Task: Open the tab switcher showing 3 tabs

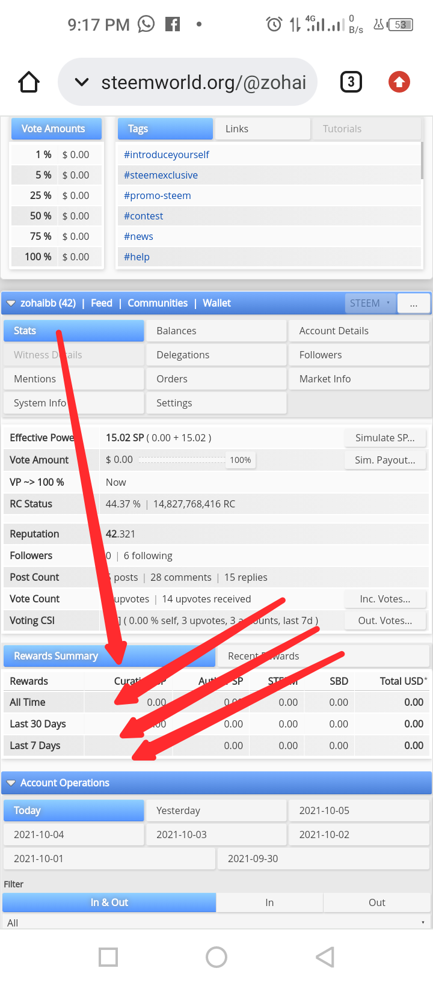Action: click(x=351, y=82)
